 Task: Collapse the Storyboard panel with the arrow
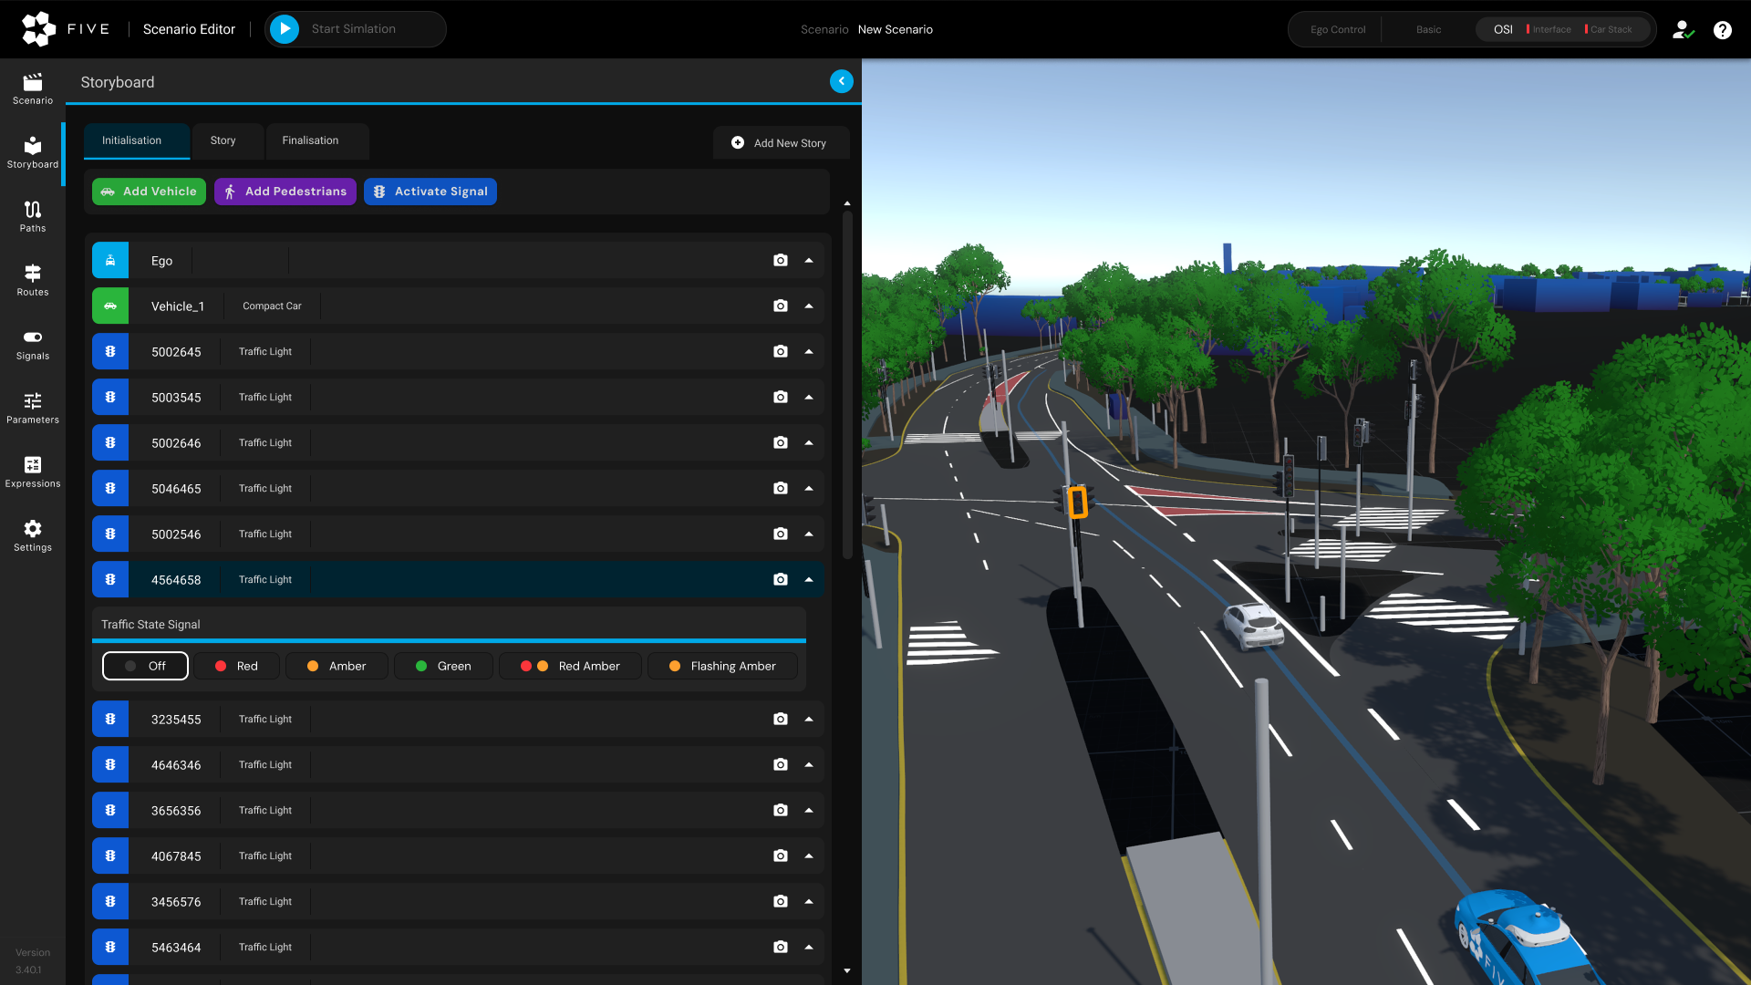coord(842,81)
